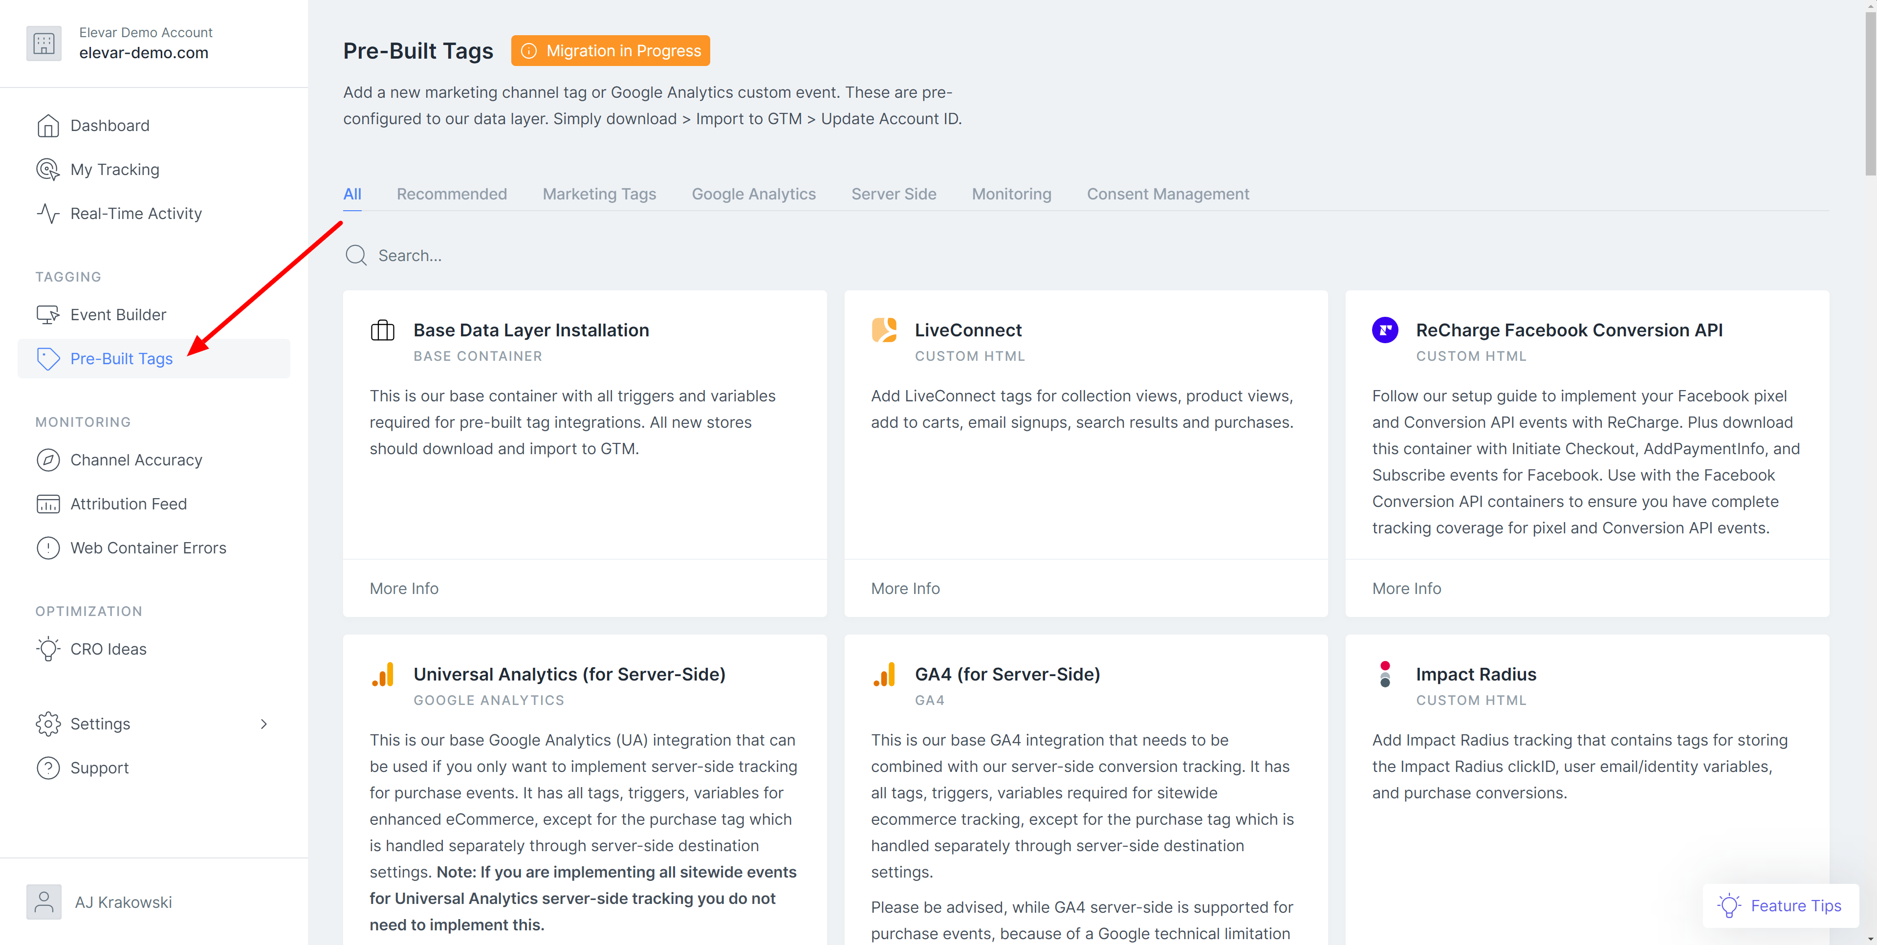Click the Support question mark icon

(x=48, y=768)
